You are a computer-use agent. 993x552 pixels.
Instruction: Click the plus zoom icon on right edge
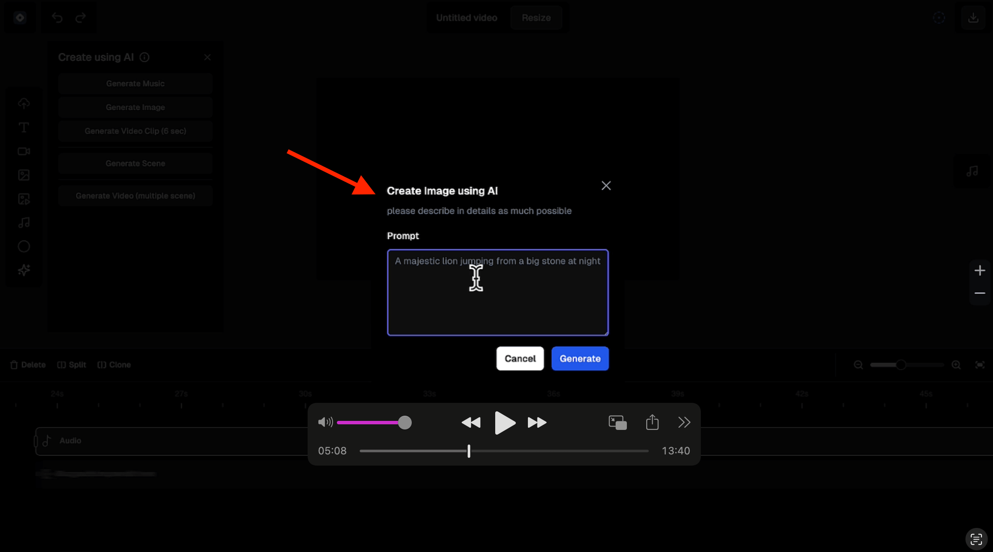point(980,270)
